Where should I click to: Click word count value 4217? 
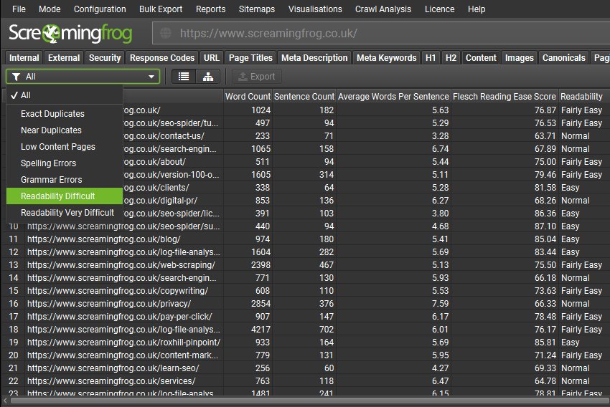click(261, 330)
